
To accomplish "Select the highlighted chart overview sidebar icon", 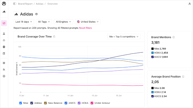I will (4, 23).
